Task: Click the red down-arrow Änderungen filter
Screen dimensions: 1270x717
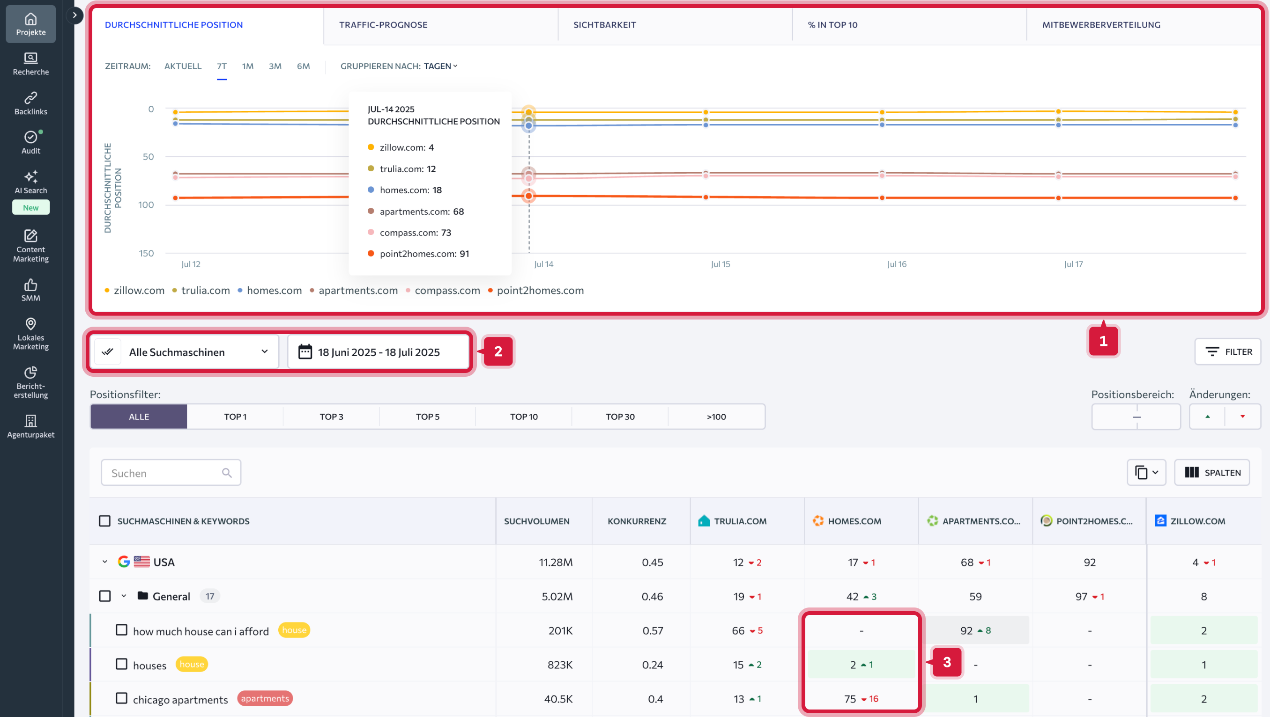Action: point(1243,417)
